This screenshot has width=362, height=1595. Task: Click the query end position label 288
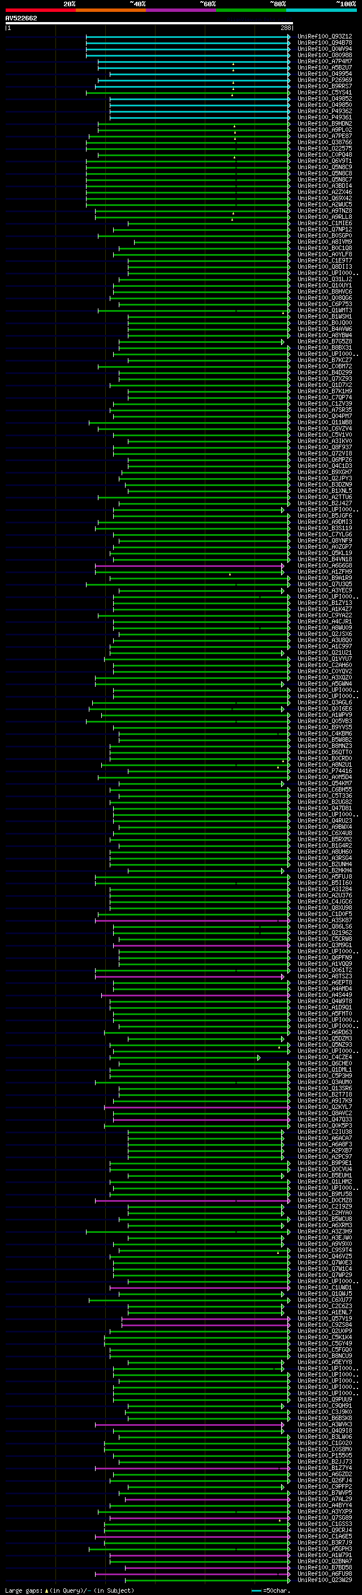(x=285, y=28)
